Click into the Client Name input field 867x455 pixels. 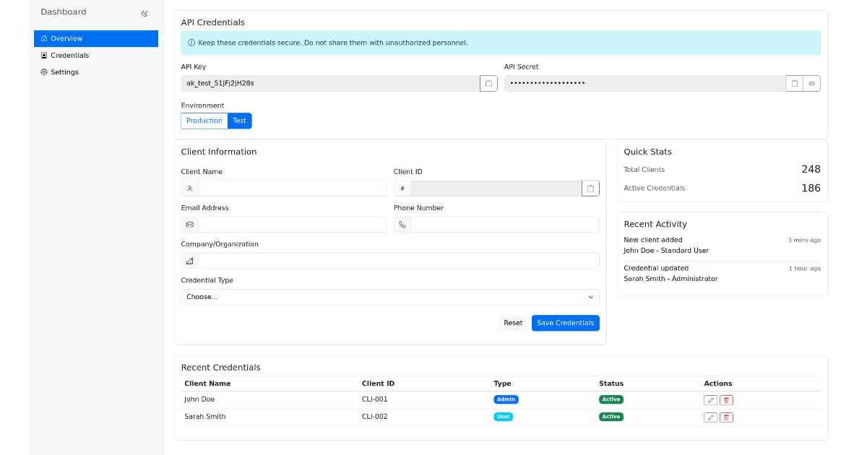(293, 188)
